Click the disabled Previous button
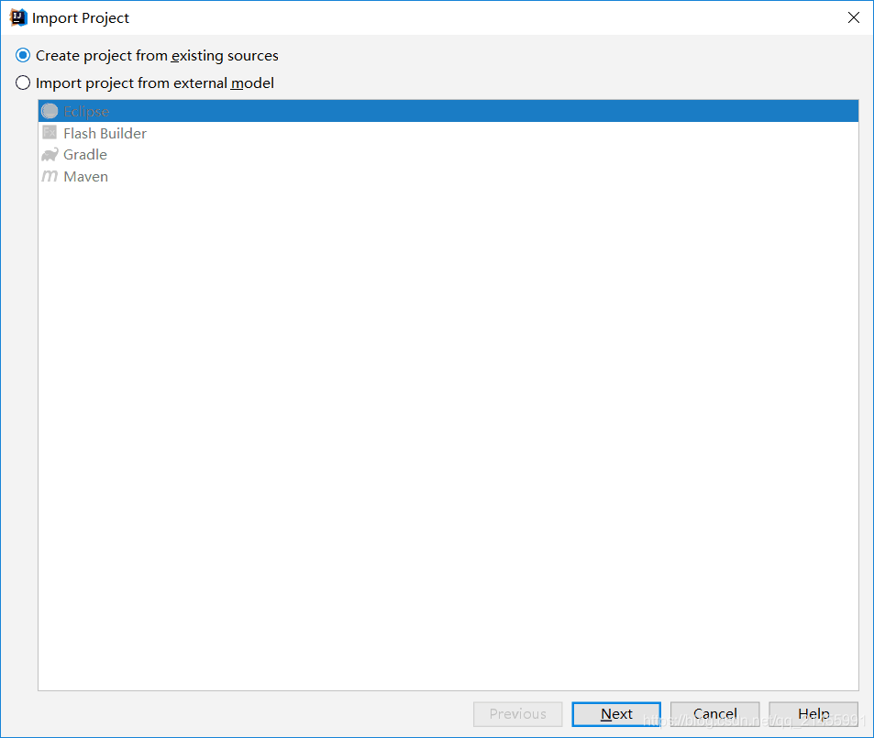Screen dimensions: 874x738 [518, 714]
